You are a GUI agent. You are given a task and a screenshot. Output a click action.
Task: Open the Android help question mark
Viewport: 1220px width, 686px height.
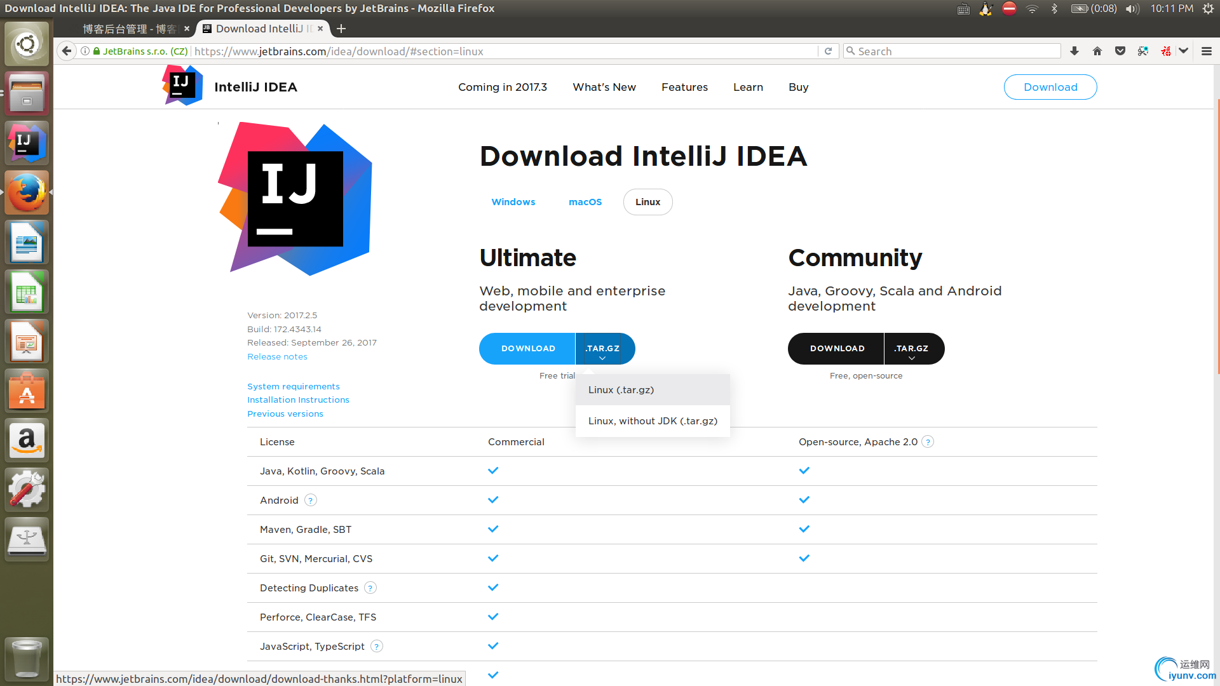coord(311,501)
